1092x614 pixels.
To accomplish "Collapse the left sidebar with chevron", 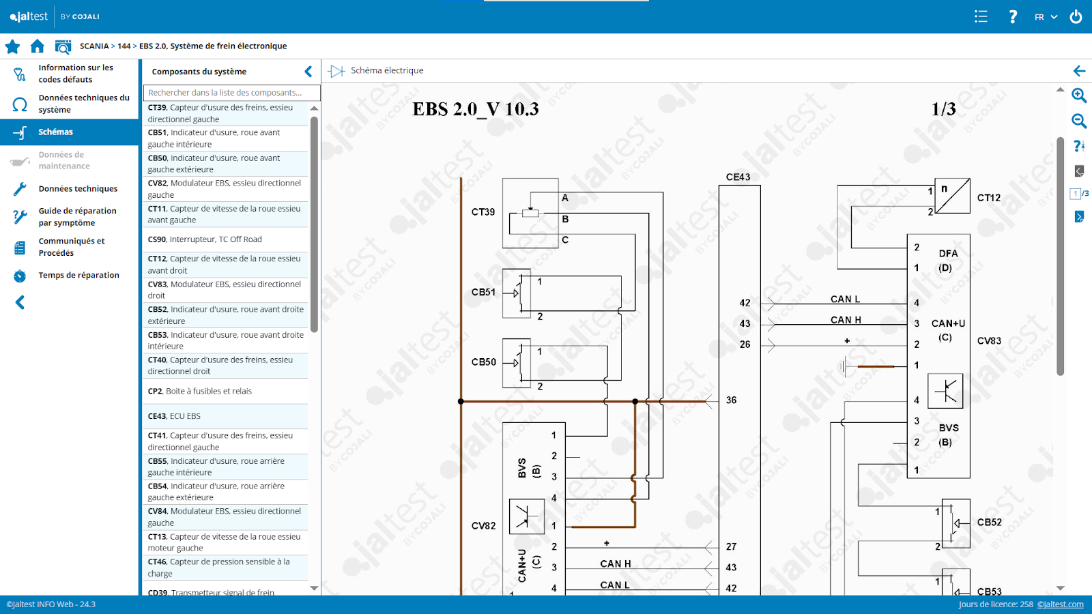I will tap(20, 302).
